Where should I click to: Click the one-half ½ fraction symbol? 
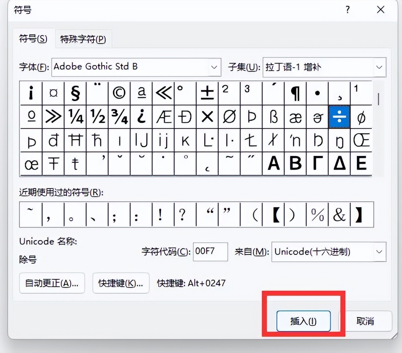97,117
